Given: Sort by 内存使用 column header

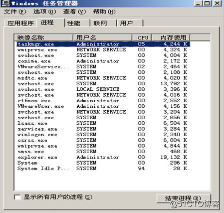Looking at the screenshot, I should coord(171,37).
